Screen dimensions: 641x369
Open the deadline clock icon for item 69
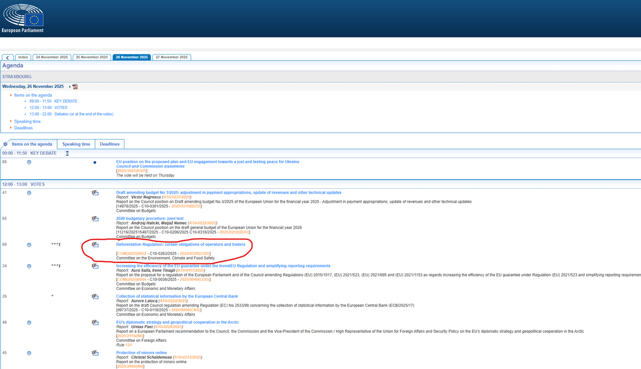(x=29, y=245)
